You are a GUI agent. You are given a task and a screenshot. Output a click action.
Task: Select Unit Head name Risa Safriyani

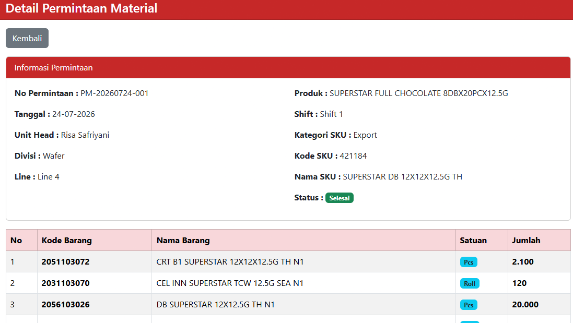tap(85, 135)
